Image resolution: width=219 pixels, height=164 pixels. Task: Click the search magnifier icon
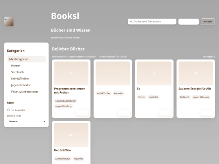[x=131, y=21]
